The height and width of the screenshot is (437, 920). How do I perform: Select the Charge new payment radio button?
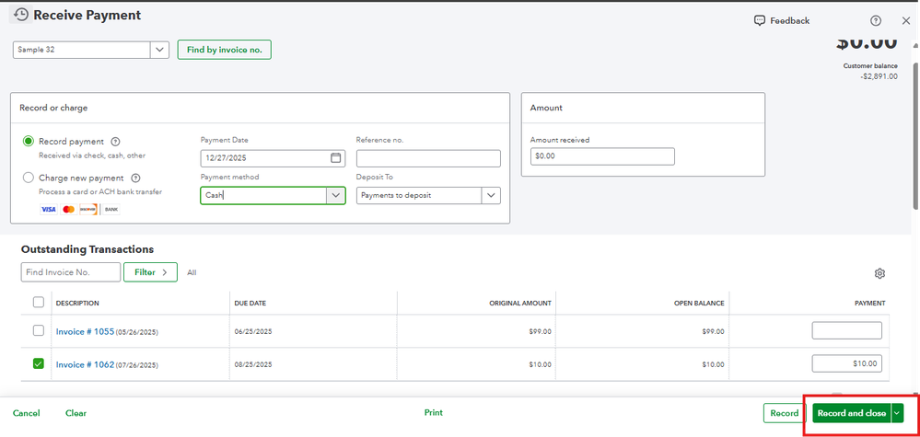29,178
